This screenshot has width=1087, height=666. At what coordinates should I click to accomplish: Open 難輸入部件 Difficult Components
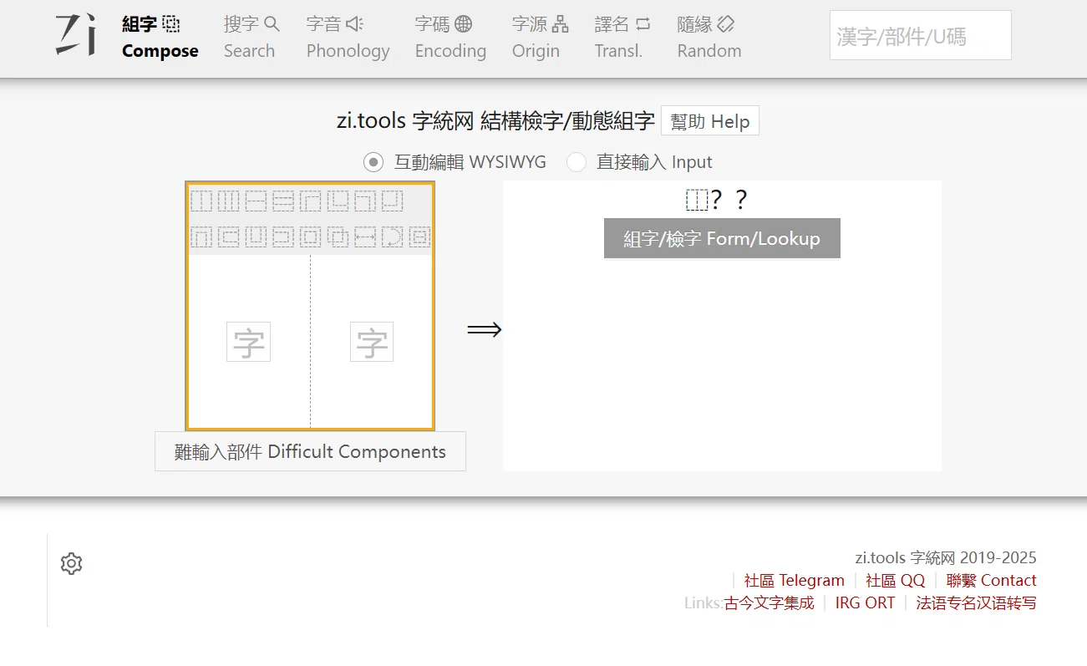[310, 452]
